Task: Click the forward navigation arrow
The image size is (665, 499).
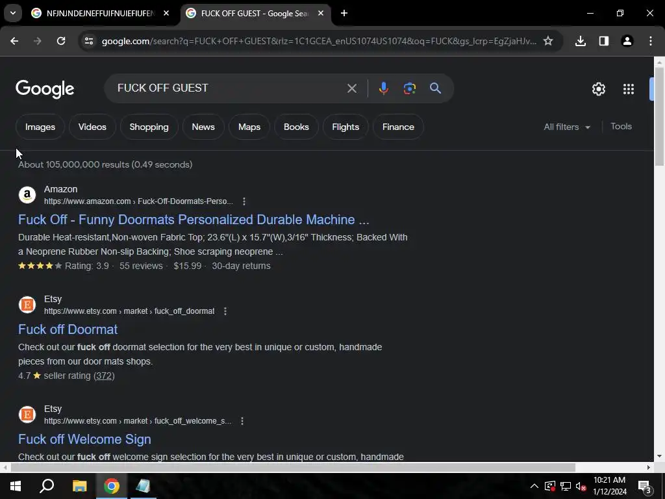Action: (37, 41)
